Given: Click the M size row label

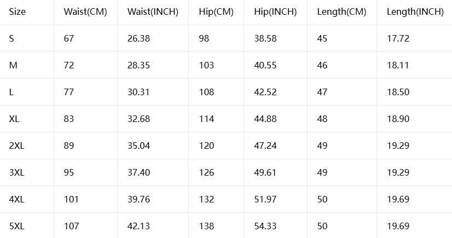Looking at the screenshot, I should coord(13,65).
